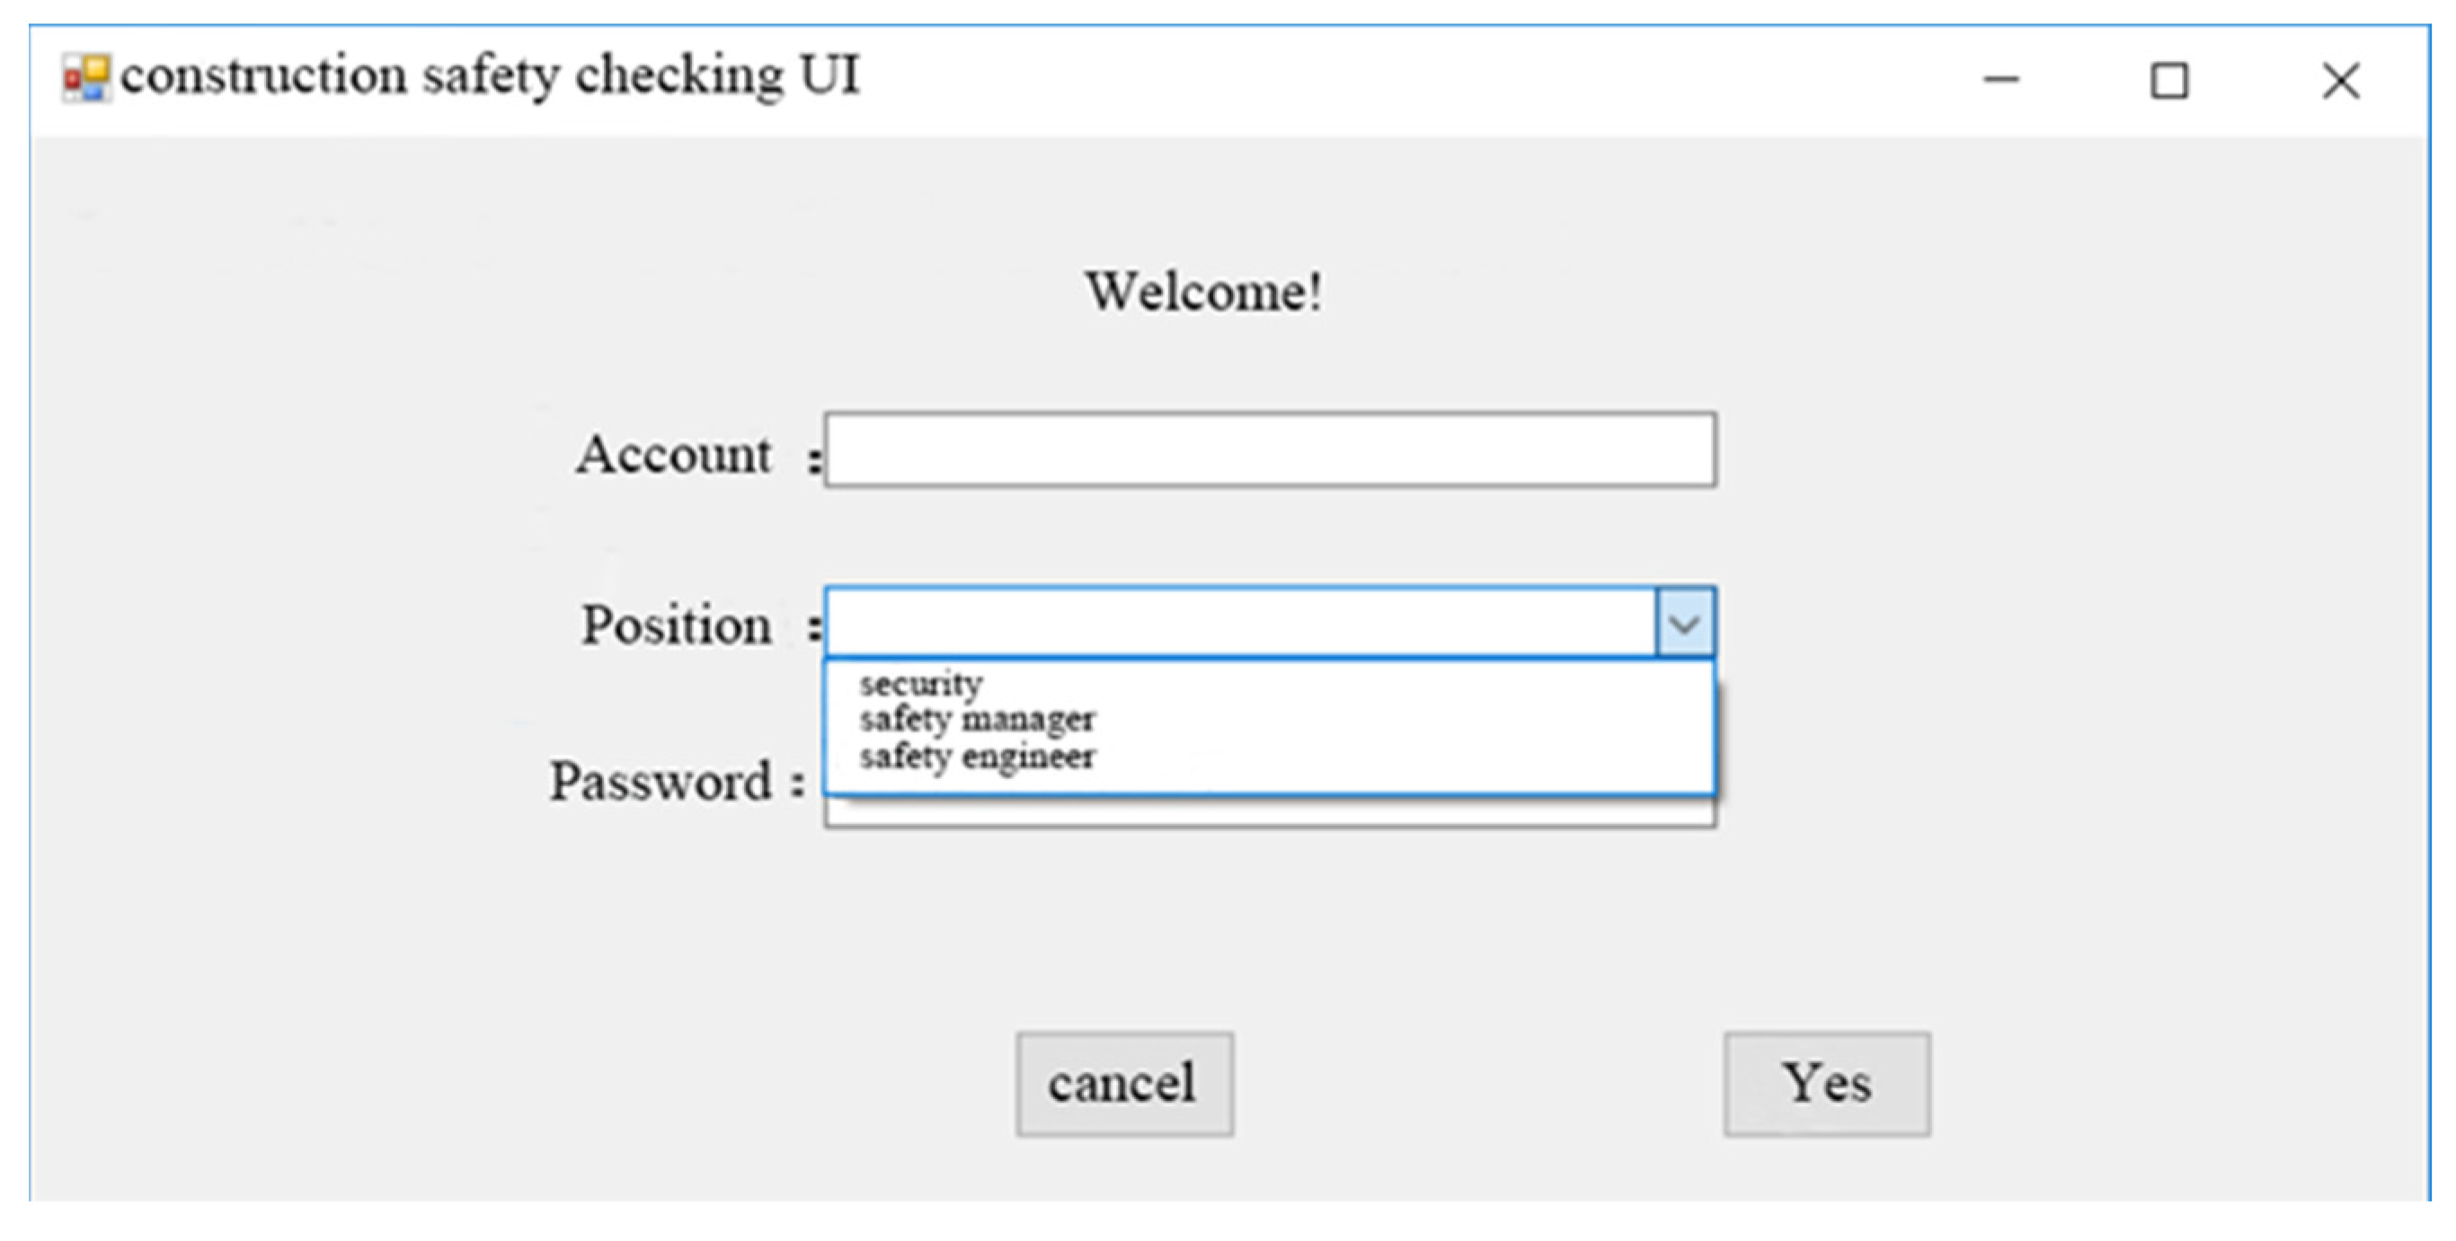The width and height of the screenshot is (2456, 1241).
Task: Collapse the Position dropdown using its arrow
Action: click(1686, 625)
